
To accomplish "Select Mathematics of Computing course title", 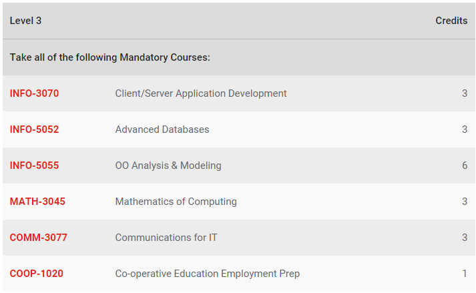I will pos(176,202).
